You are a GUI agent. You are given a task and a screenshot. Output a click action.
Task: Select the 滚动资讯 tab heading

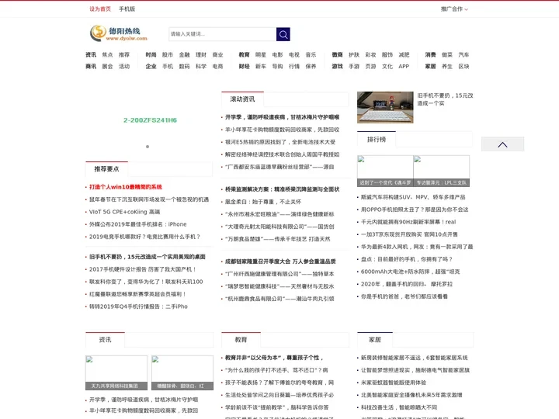point(242,99)
